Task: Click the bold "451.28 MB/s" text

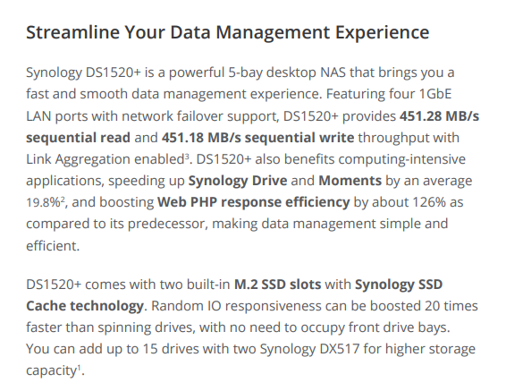Action: pos(439,116)
